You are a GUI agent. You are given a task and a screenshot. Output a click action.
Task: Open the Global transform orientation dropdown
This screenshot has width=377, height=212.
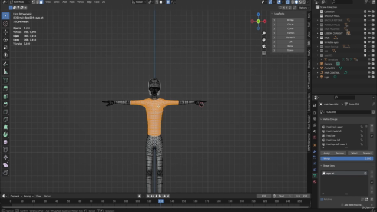[139, 2]
